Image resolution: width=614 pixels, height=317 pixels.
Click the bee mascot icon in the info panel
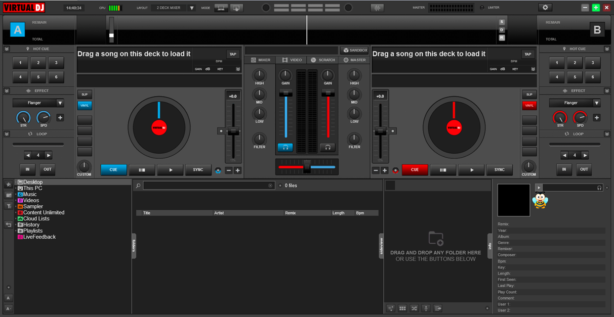pyautogui.click(x=540, y=201)
